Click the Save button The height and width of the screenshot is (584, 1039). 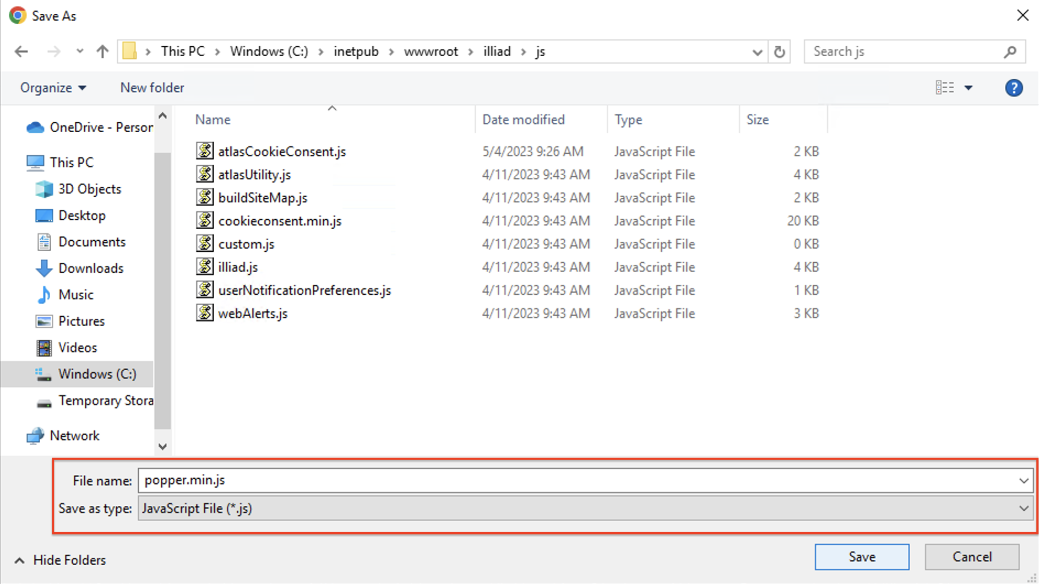[862, 556]
